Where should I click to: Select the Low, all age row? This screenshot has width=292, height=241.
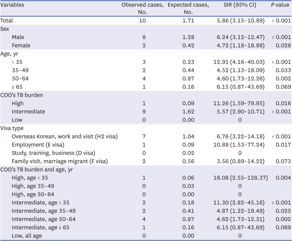26,236
